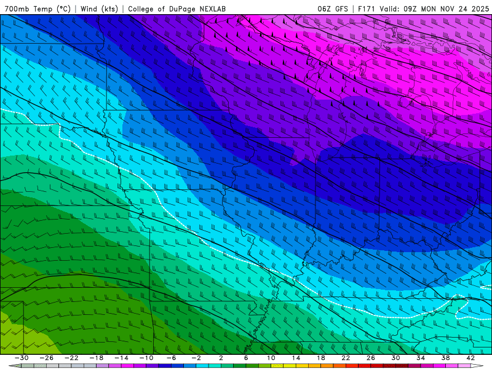Click the "Wind (kts)" header text
The height and width of the screenshot is (369, 492).
click(x=99, y=9)
